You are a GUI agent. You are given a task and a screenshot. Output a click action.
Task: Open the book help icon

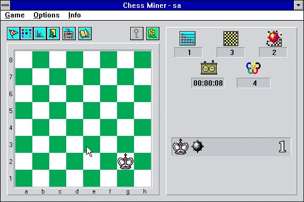tap(85, 34)
